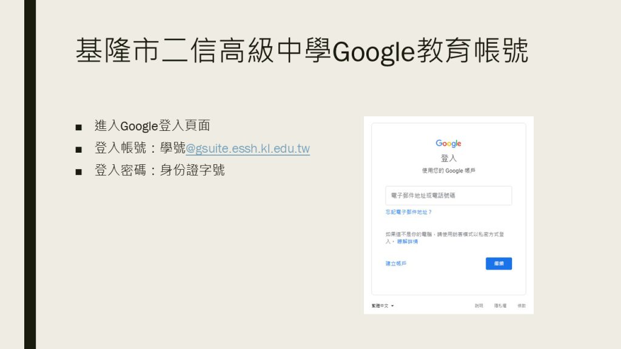Click the 忘記電子郵件地址？ link
The image size is (621, 349).
[408, 212]
